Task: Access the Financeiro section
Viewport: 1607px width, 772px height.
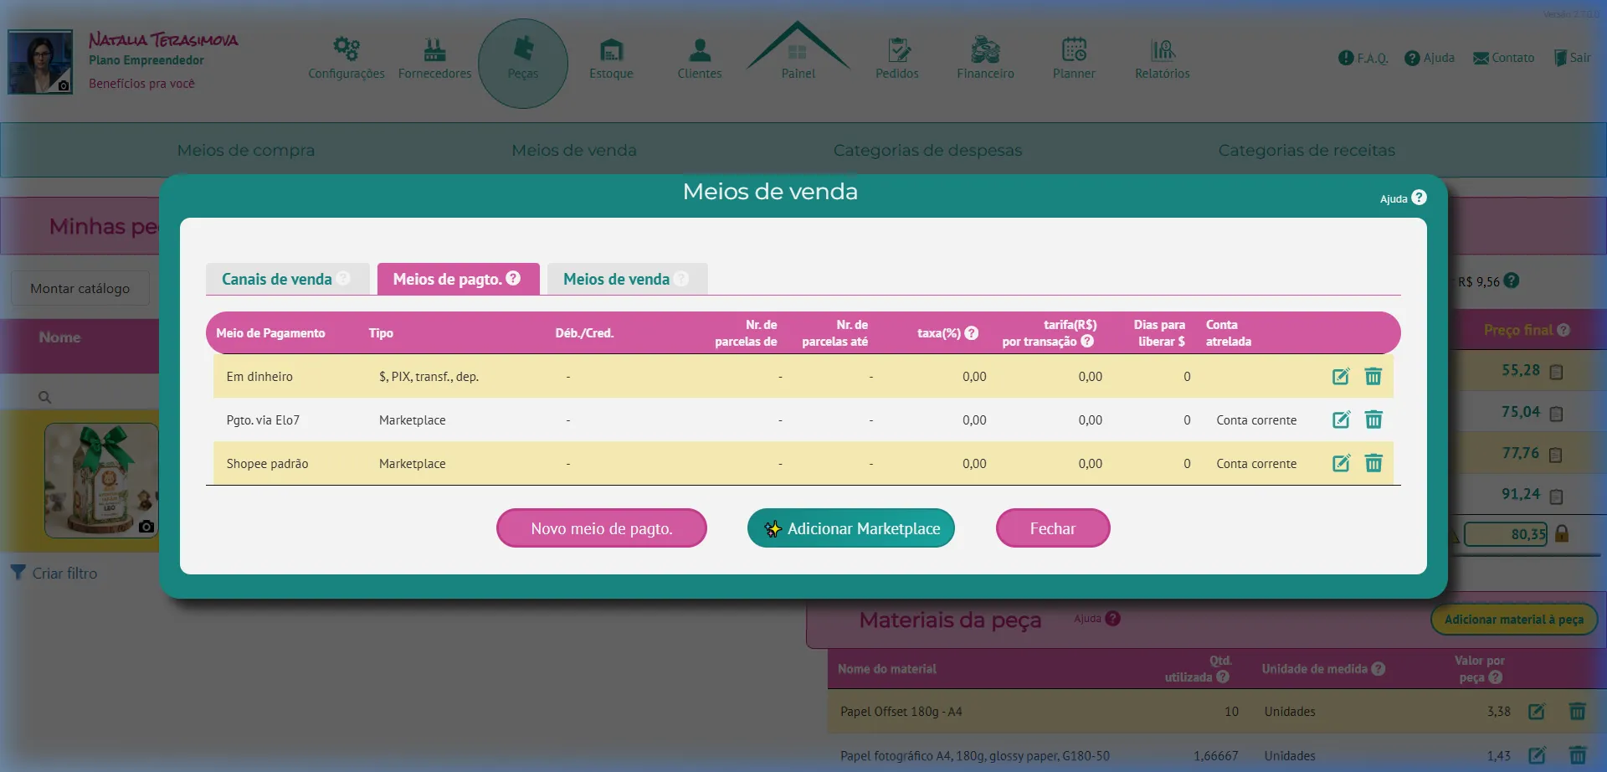Action: coord(985,54)
